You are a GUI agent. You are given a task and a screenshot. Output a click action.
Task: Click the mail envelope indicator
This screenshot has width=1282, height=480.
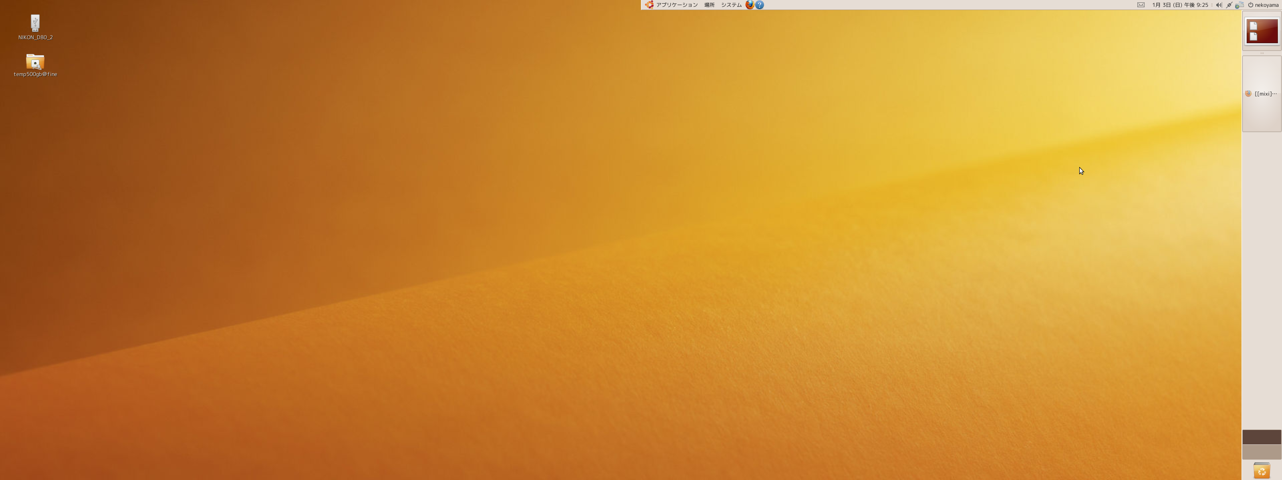[1141, 5]
